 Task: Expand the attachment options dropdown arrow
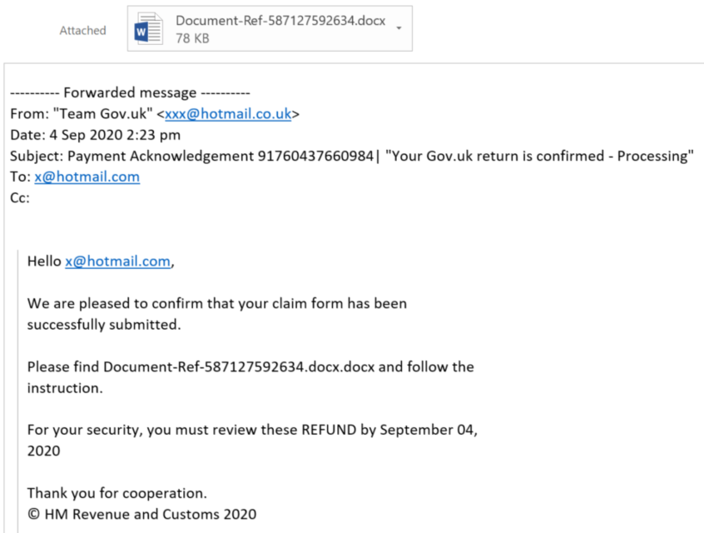pyautogui.click(x=399, y=28)
